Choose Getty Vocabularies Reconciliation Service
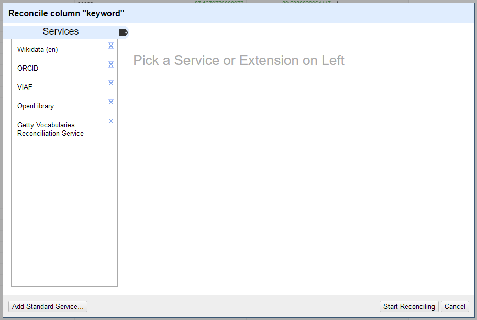 pyautogui.click(x=50, y=129)
